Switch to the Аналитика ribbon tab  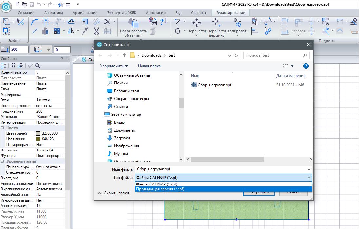click(53, 13)
